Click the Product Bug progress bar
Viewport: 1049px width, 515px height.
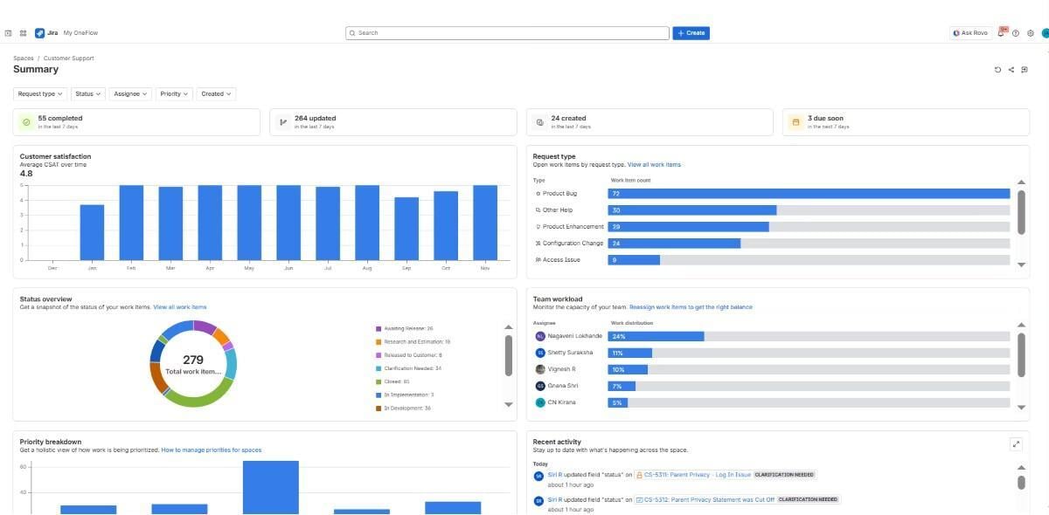(x=809, y=194)
